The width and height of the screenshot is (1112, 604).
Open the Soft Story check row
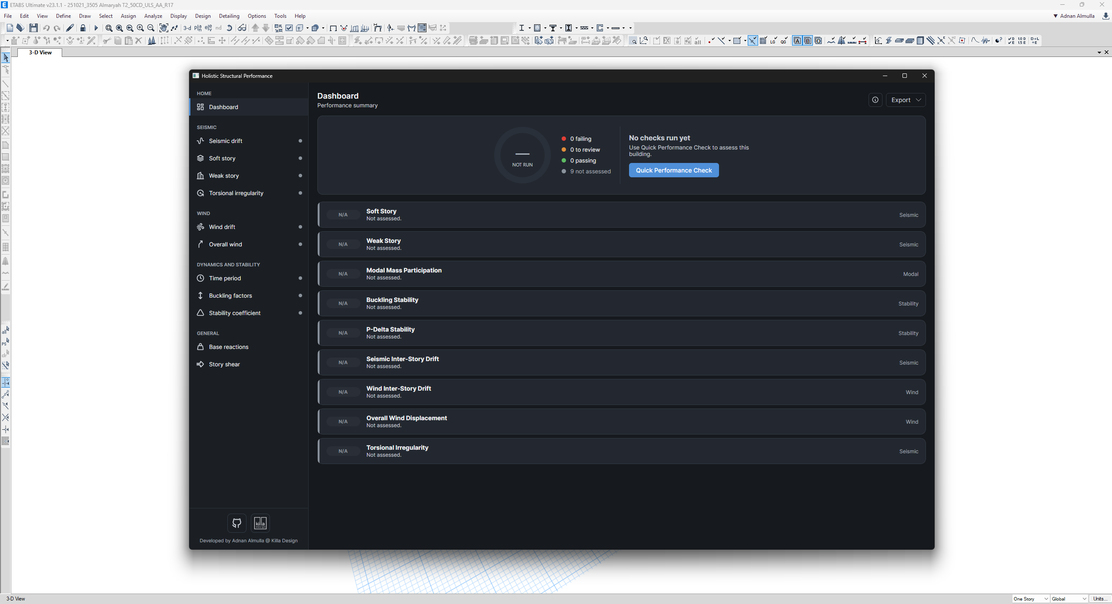[x=621, y=215]
